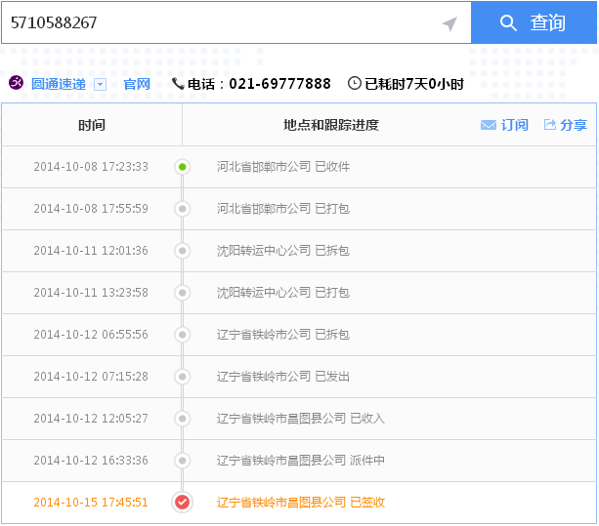Open the 官网 official website link

[137, 84]
